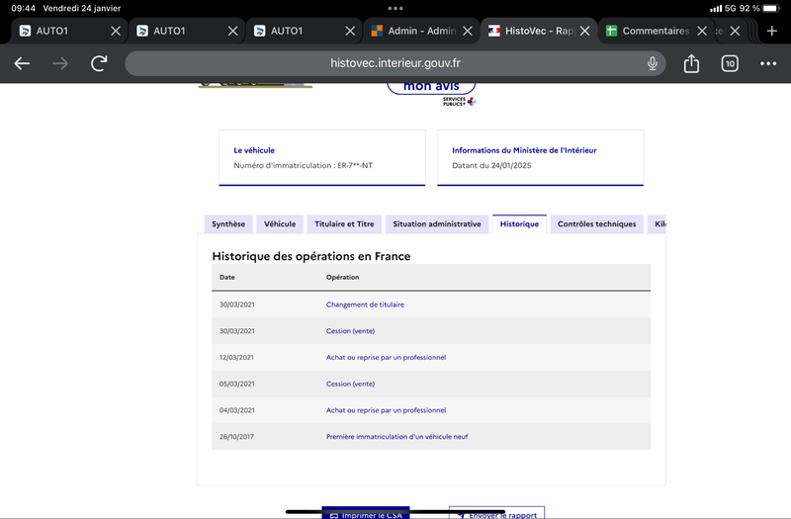Reload the page with the refresh icon
This screenshot has width=791, height=519.
[x=99, y=63]
